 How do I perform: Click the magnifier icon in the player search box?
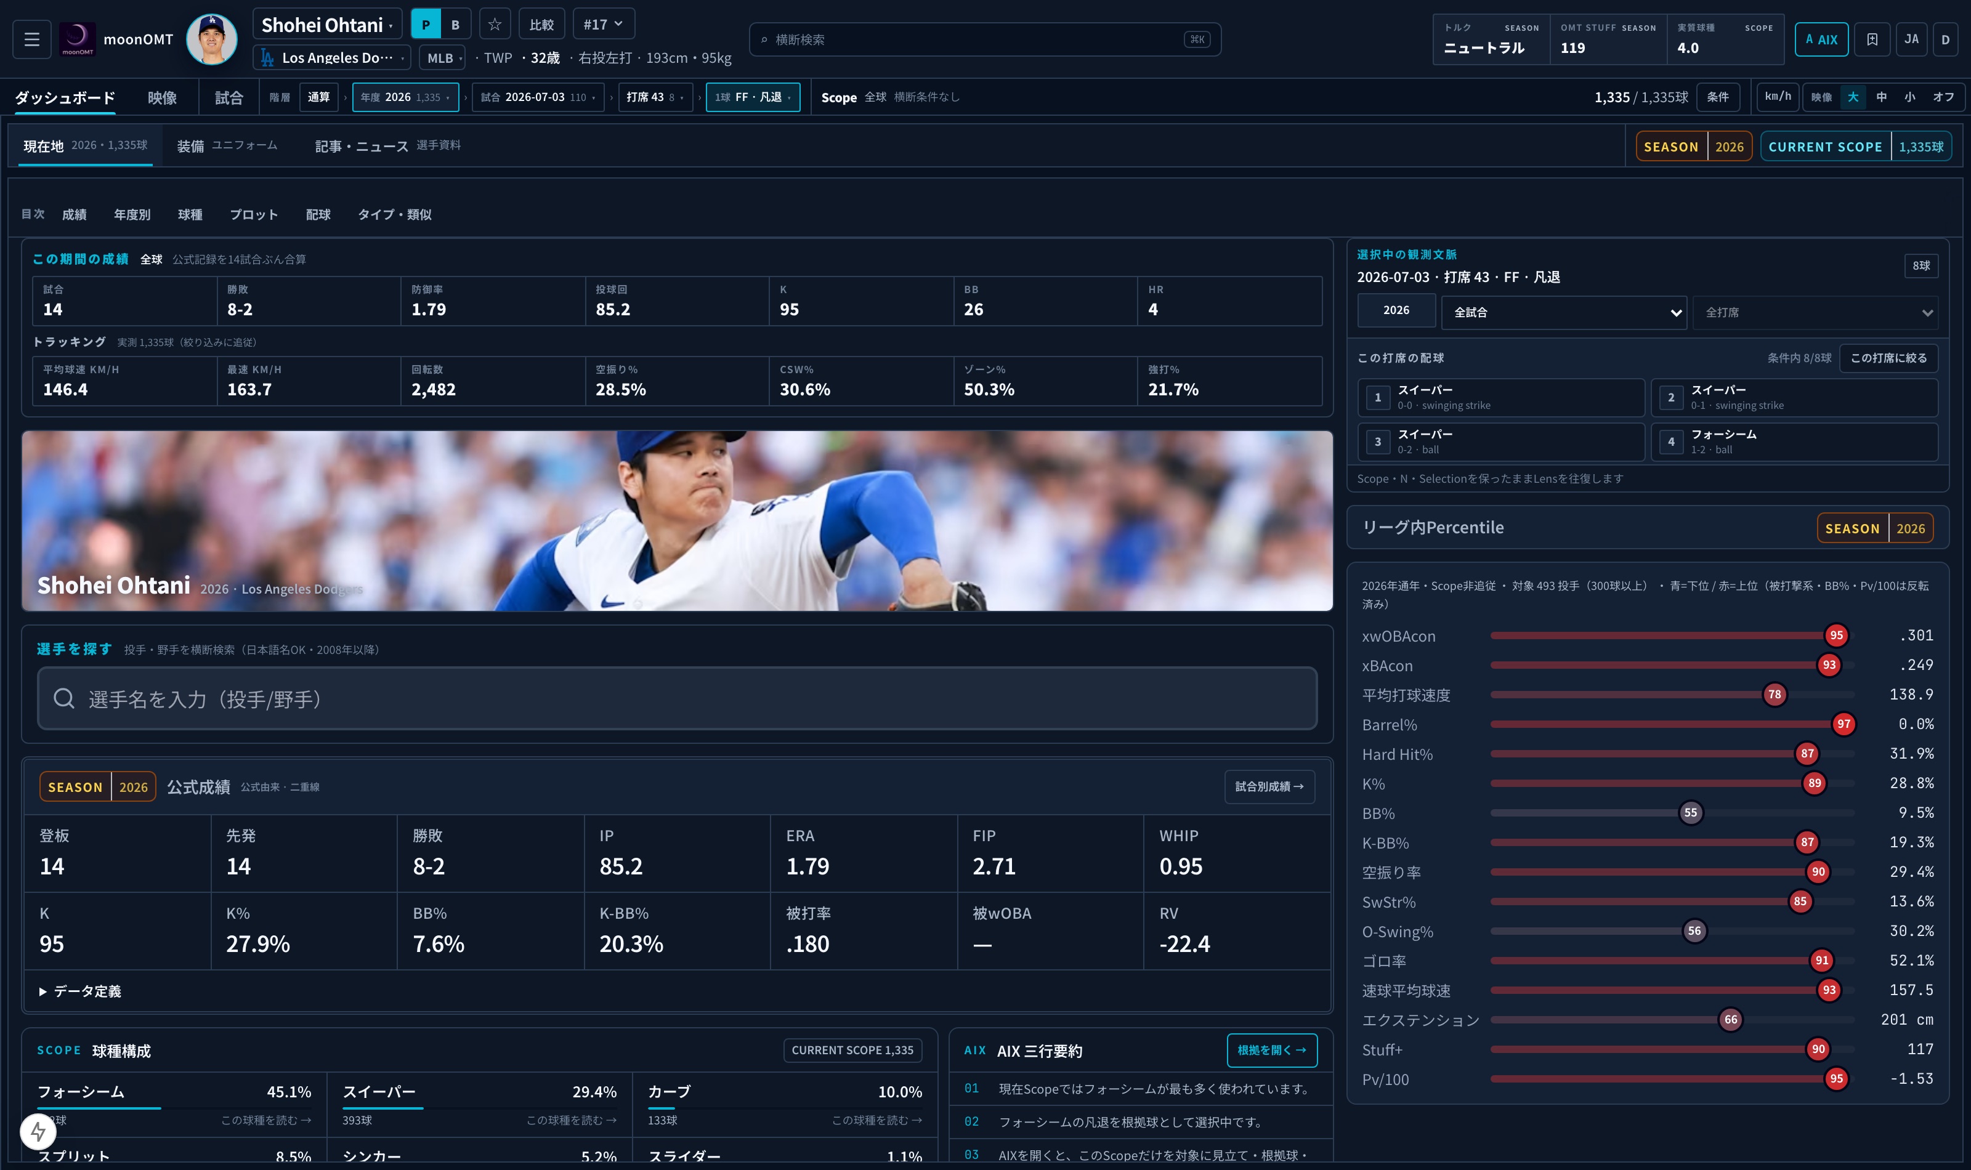click(64, 698)
